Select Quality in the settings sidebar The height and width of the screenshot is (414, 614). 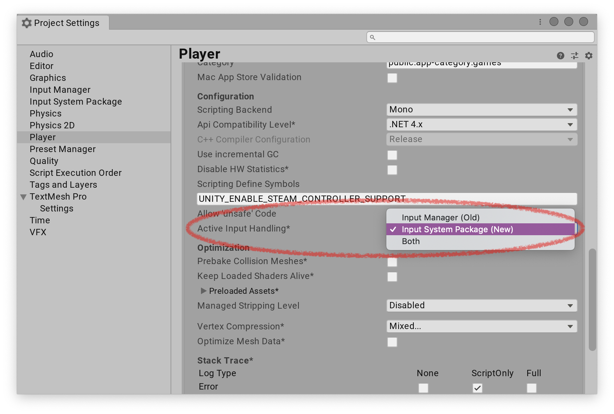(44, 161)
